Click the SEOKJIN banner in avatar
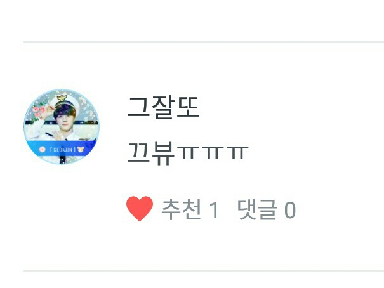Screen dimensions: 384x288 click(x=62, y=149)
